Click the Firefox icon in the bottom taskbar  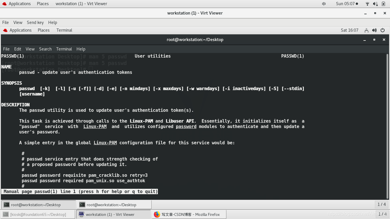point(157,214)
